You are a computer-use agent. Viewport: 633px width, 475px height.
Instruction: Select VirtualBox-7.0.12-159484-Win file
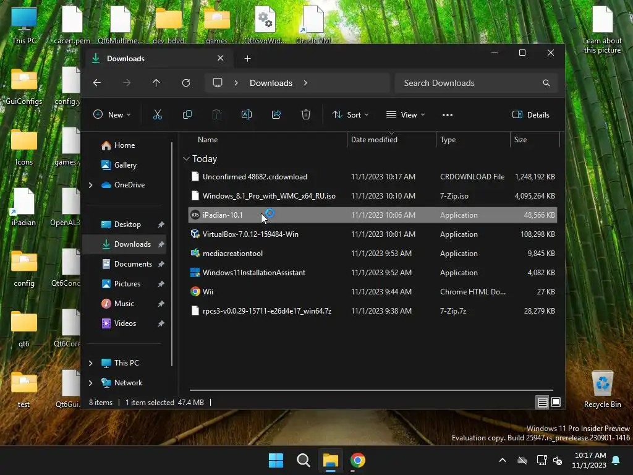click(x=373, y=234)
